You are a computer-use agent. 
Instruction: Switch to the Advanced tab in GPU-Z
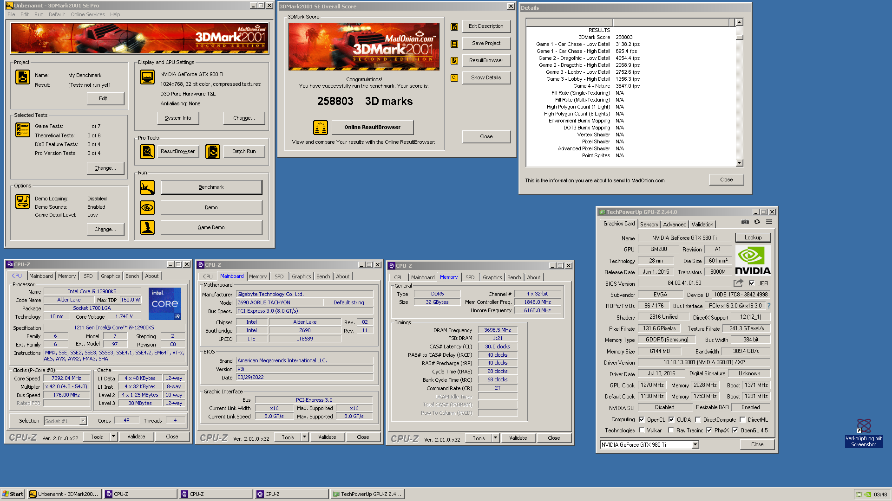pos(675,225)
